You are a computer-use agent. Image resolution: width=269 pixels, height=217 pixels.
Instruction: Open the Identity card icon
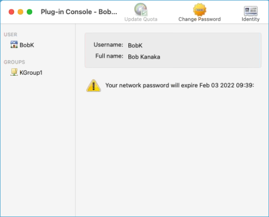tap(250, 11)
